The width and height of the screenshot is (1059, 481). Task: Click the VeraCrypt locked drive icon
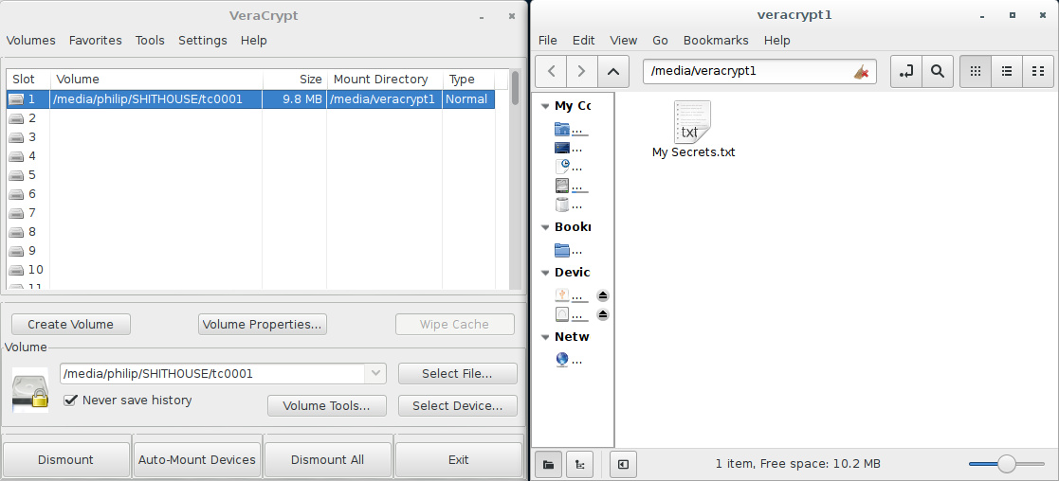[30, 389]
